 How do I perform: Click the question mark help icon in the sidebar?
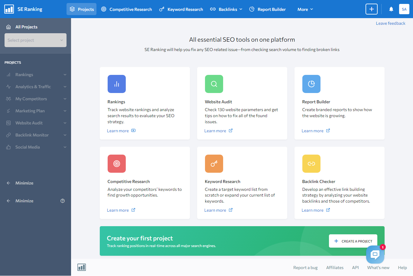[63, 201]
